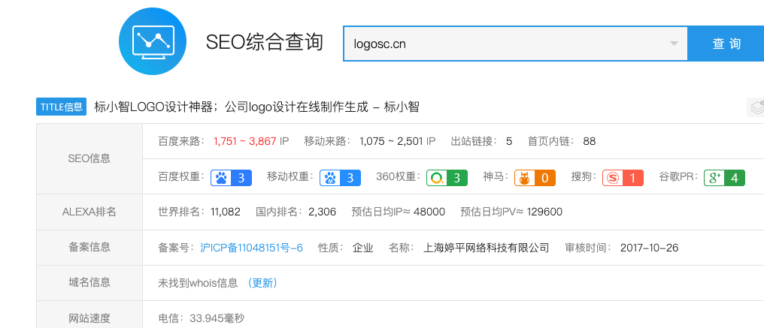Click the 预估日均PV≈ 129600 text
The height and width of the screenshot is (328, 764).
click(x=511, y=212)
